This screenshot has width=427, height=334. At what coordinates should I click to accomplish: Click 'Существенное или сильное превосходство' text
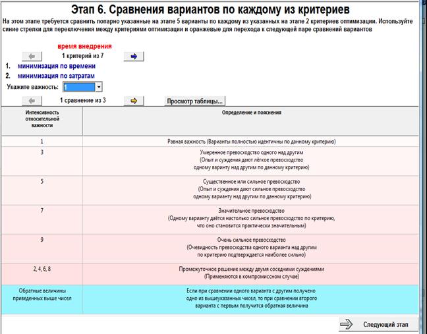251,182
